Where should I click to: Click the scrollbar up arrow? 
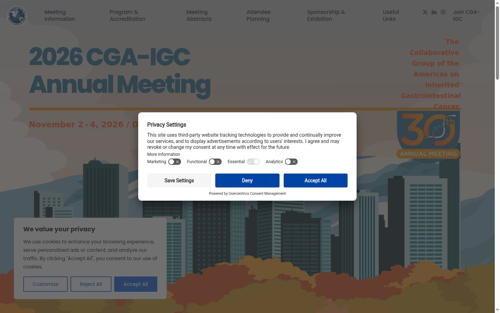tap(497, 3)
